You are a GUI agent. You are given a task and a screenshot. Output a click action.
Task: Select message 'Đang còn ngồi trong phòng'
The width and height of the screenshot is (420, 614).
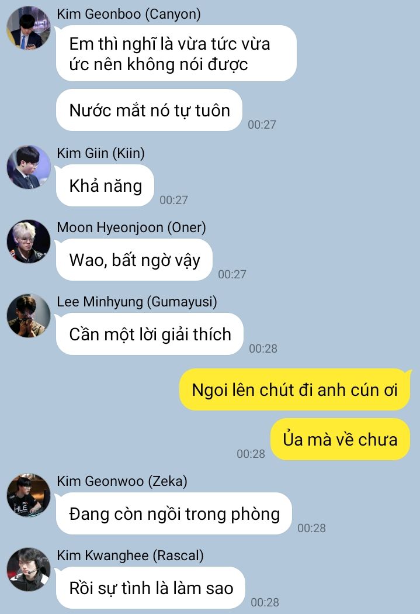pyautogui.click(x=174, y=513)
